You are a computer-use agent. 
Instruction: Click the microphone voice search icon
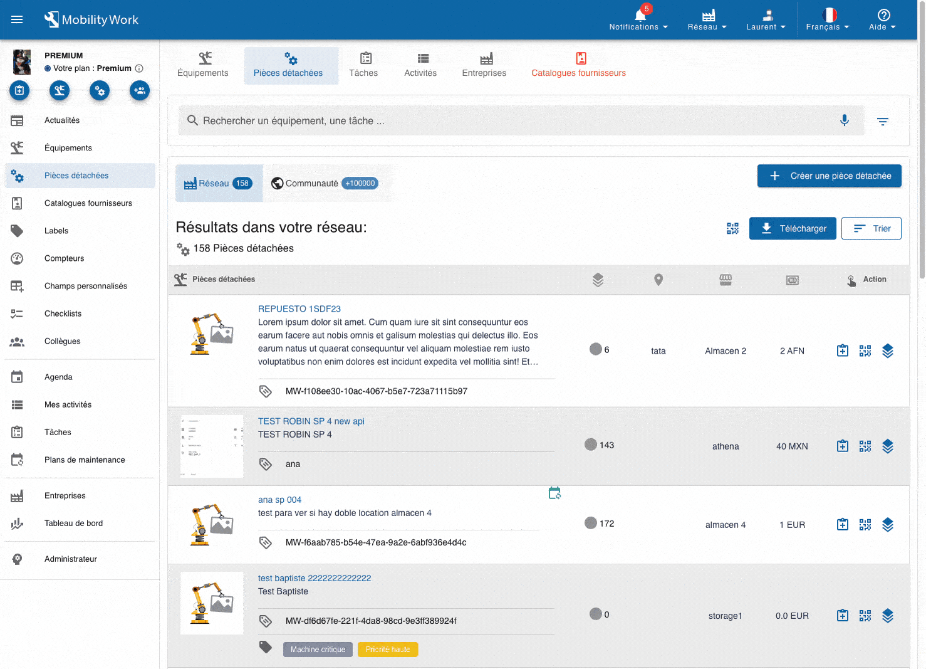(844, 120)
